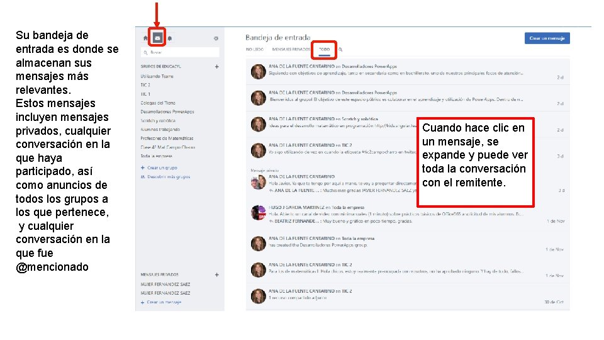The image size is (604, 340).
Task: Open Scratch y robótica in the sidebar
Action: [157, 121]
